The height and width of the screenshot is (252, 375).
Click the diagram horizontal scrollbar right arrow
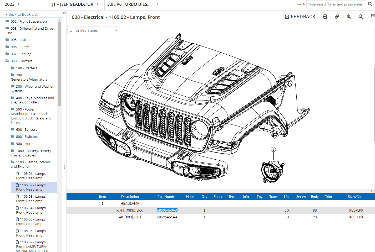click(371, 191)
